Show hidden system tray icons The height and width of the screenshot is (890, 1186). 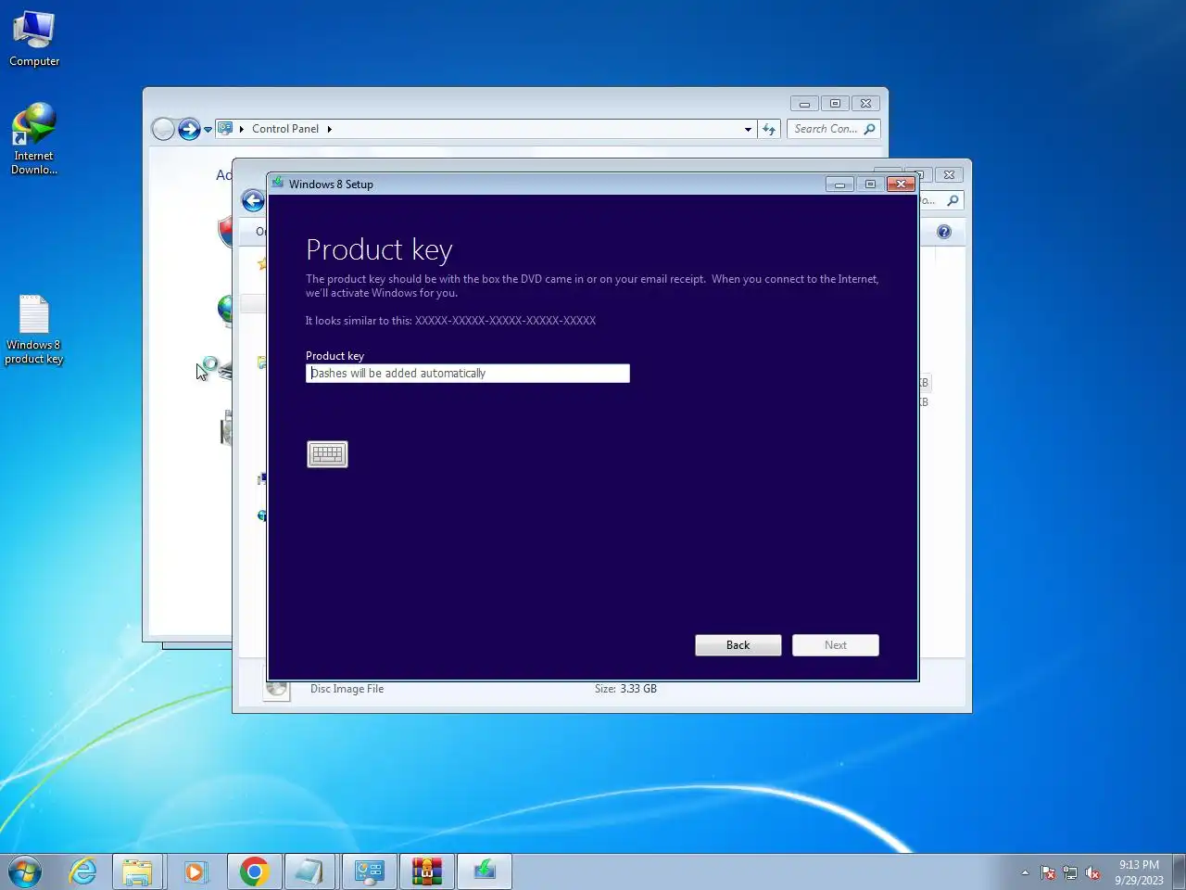(x=1025, y=872)
